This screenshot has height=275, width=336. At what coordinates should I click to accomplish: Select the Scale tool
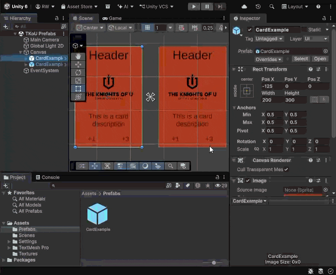tap(78, 81)
